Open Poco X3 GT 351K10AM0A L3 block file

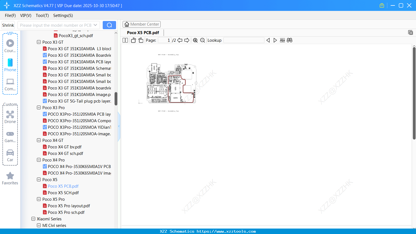coord(77,49)
